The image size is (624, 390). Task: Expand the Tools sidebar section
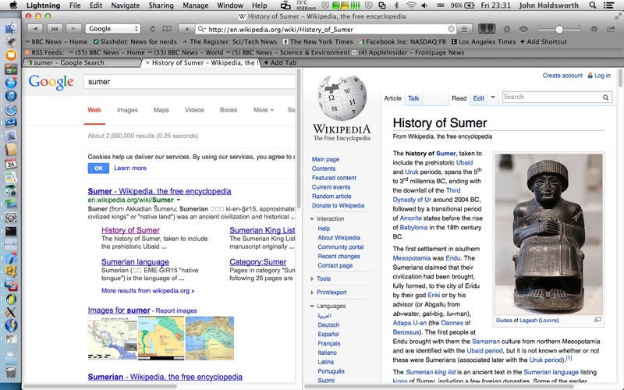click(x=312, y=279)
